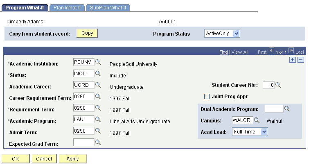The width and height of the screenshot is (311, 165).
Task: Open the SubPlan What-If tab
Action: click(108, 7)
